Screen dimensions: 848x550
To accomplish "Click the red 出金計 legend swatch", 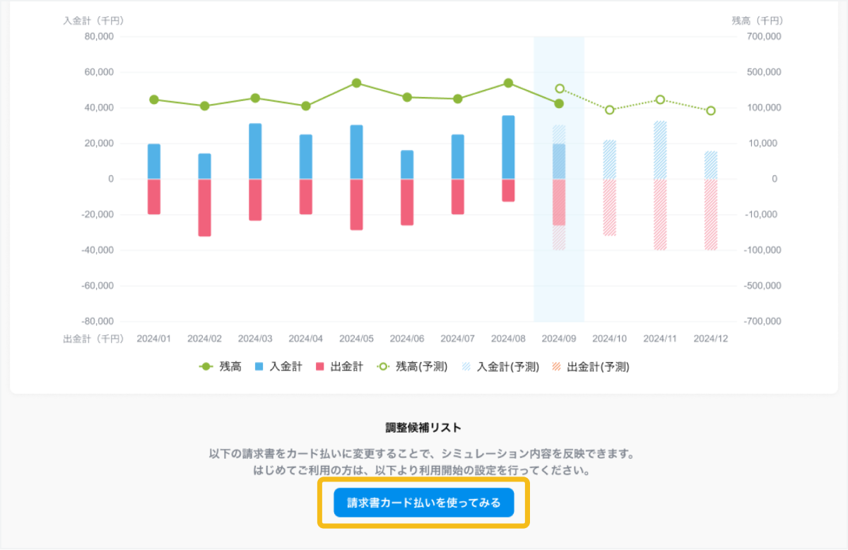I will 319,367.
